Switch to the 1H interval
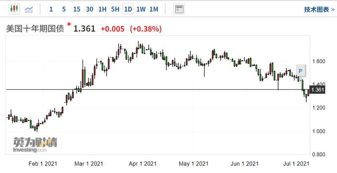This screenshot has height=173, width=337. pyautogui.click(x=102, y=9)
